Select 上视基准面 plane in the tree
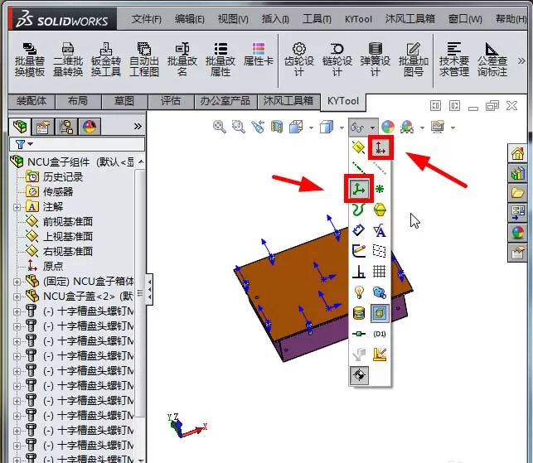533x463 pixels. (67, 237)
